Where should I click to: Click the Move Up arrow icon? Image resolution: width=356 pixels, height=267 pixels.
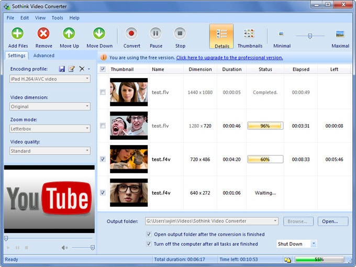[x=69, y=34]
